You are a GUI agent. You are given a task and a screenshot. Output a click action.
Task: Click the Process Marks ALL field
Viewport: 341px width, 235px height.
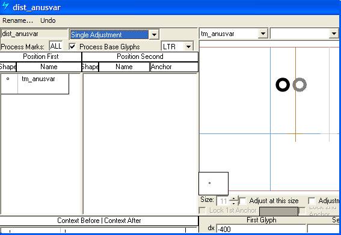(56, 46)
